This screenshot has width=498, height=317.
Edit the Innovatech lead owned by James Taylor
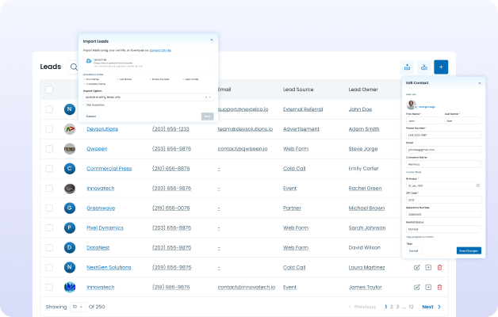(x=416, y=287)
